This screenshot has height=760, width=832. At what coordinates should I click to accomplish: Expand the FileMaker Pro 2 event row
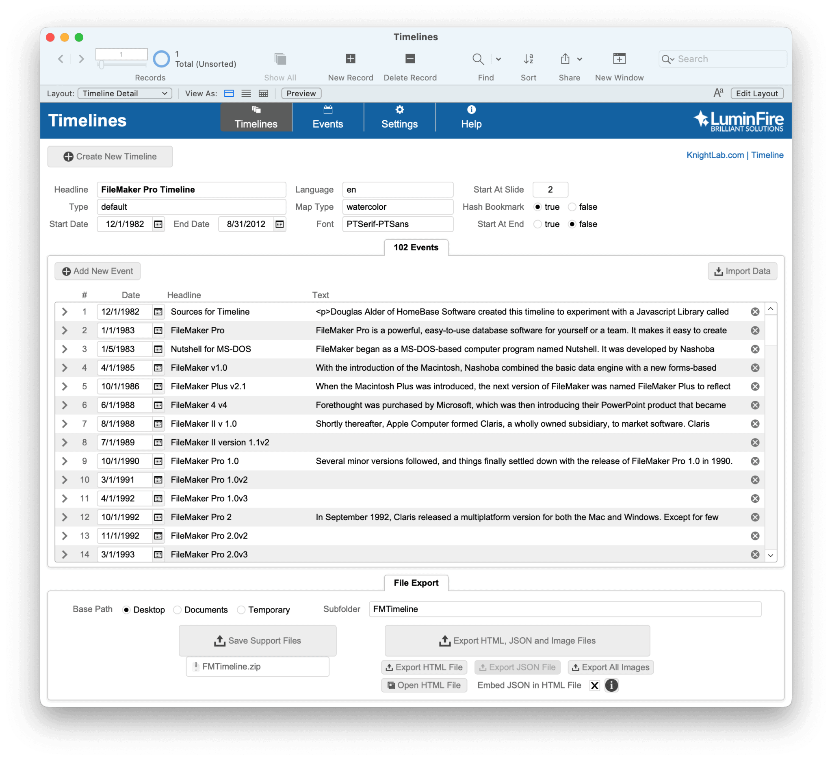[64, 517]
